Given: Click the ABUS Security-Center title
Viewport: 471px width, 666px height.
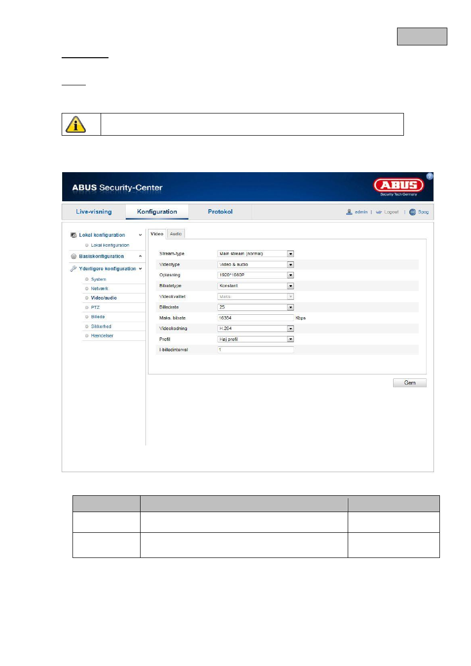Looking at the screenshot, I should point(117,187).
